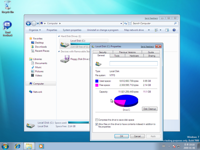
Task: Open view options dropdown arrow
Action: pos(160,30)
